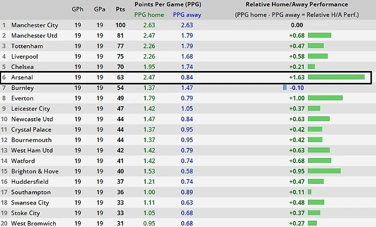Click Manchester City's 100 points value
Image resolution: width=376 pixels, height=227 pixels.
click(x=121, y=25)
